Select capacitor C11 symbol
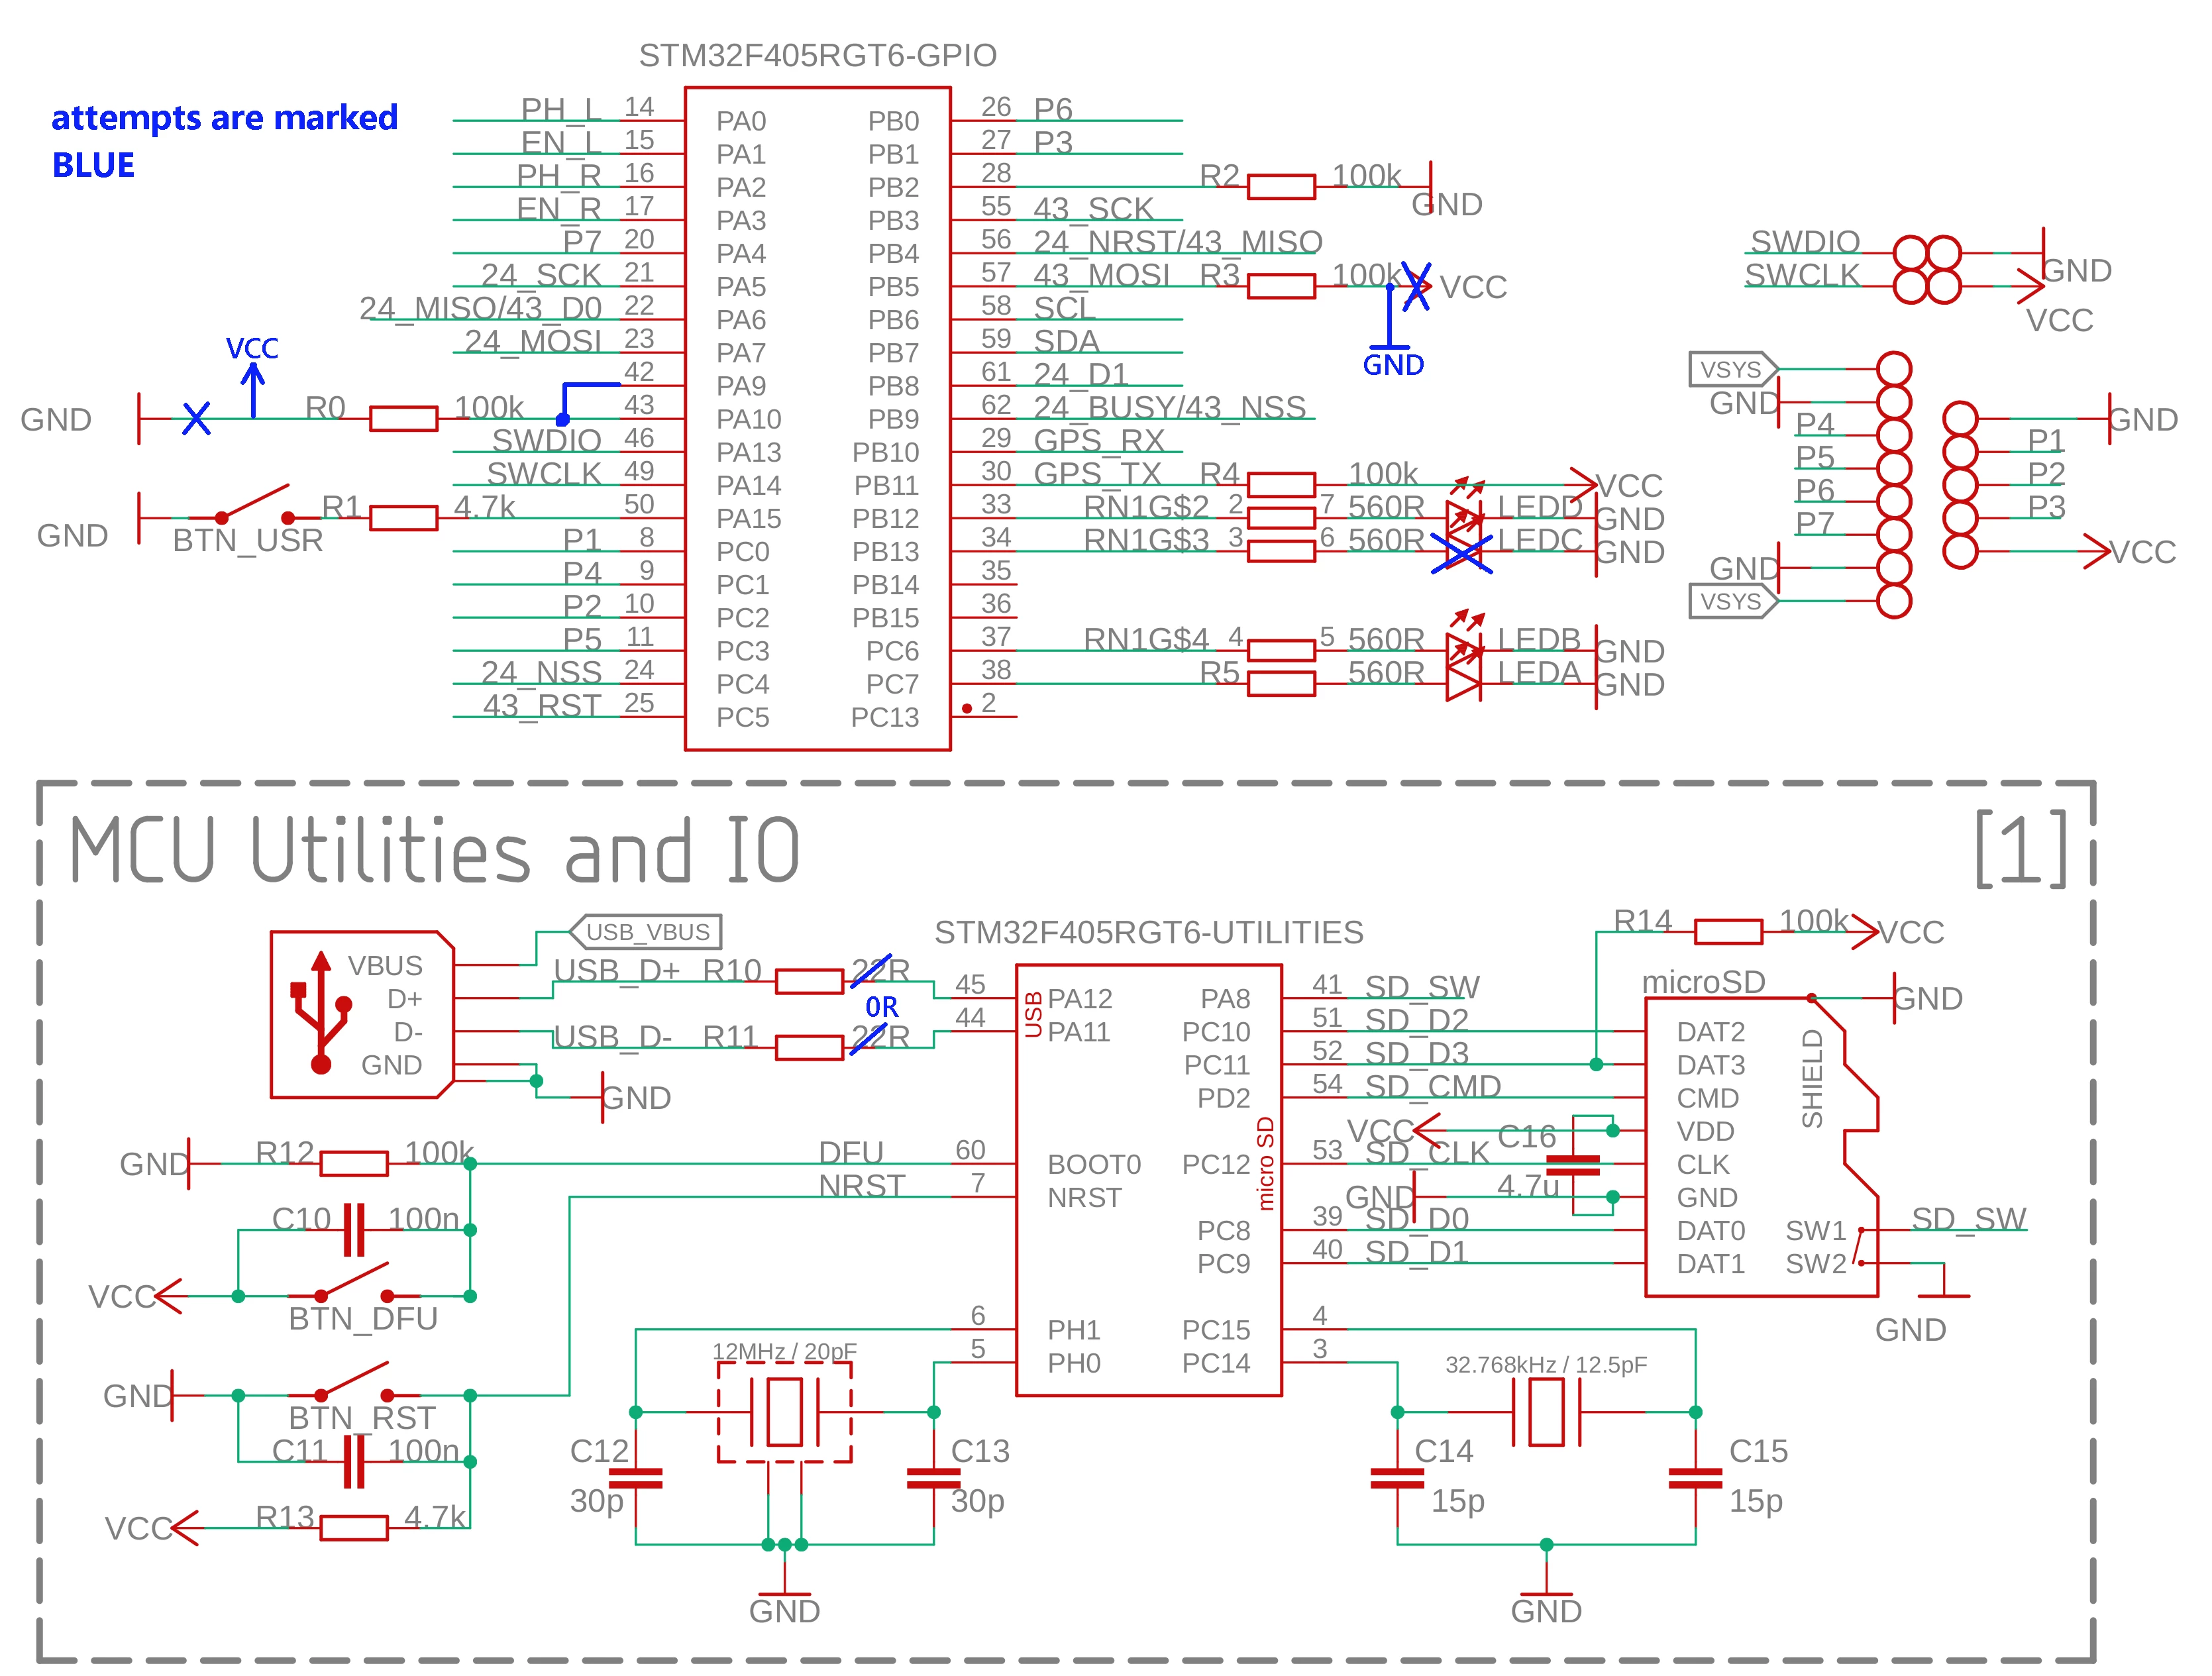This screenshot has height=1676, width=2212. click(x=354, y=1462)
